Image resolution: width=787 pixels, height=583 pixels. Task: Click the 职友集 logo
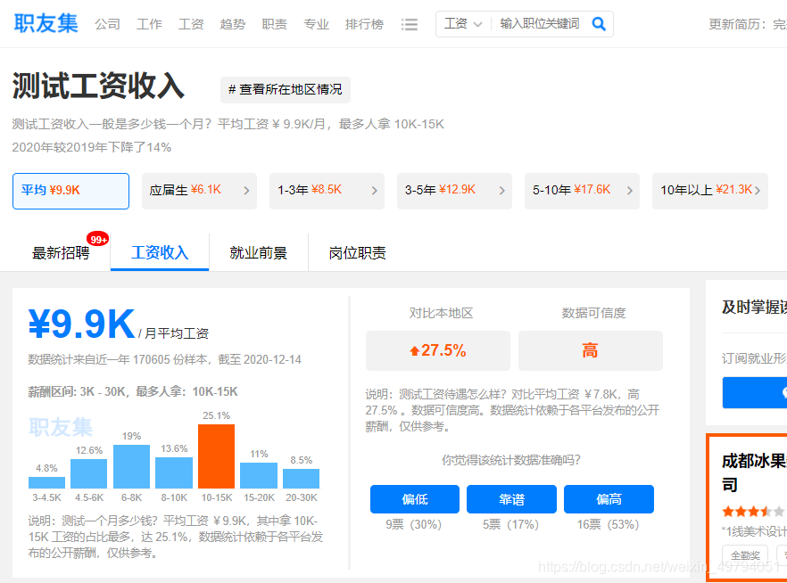(45, 22)
